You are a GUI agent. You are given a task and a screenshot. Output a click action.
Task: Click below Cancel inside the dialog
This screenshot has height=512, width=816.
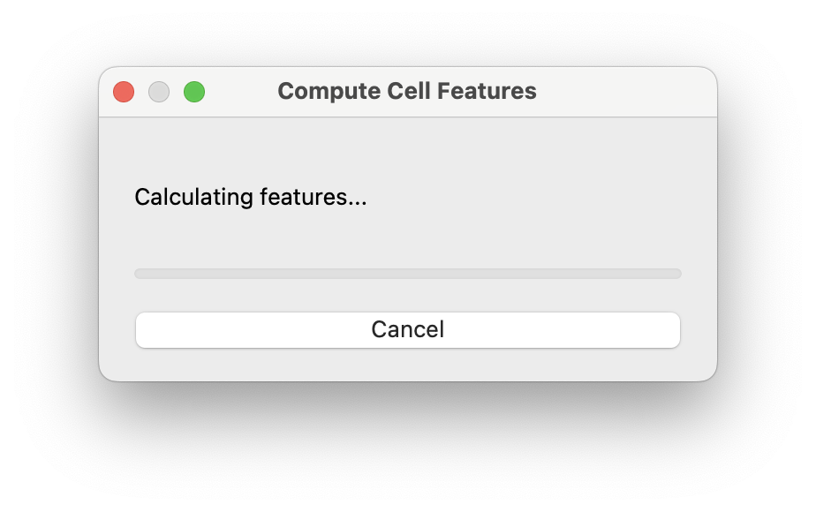(407, 362)
